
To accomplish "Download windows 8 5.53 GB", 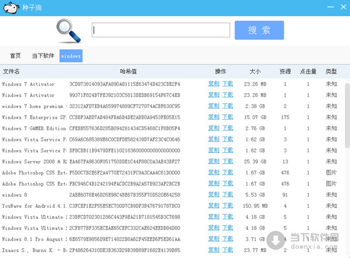I will pos(228,194).
